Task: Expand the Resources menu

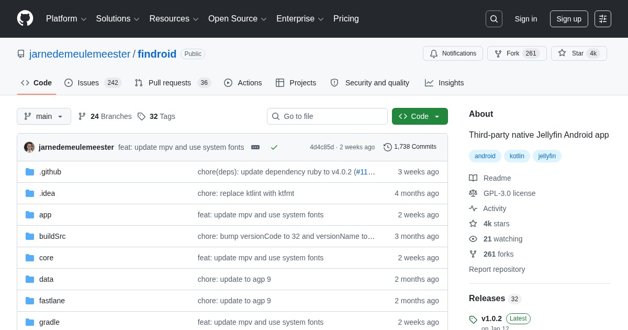Action: pyautogui.click(x=174, y=19)
